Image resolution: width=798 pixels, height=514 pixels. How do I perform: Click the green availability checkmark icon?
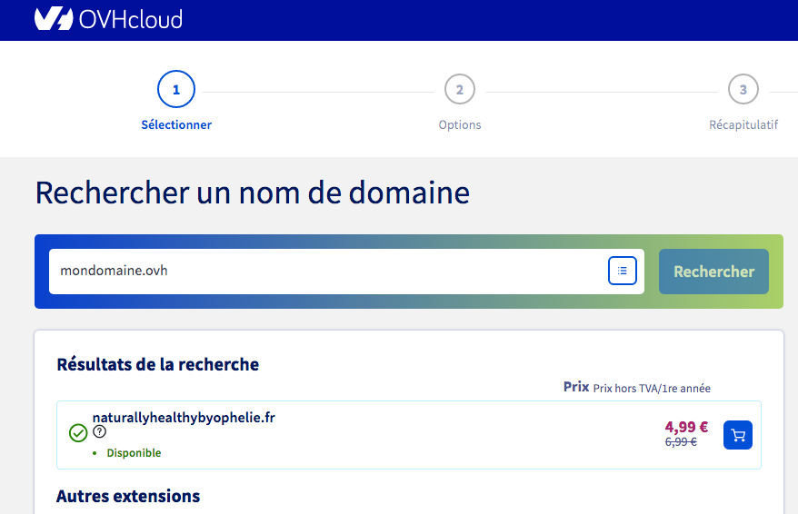tap(79, 433)
